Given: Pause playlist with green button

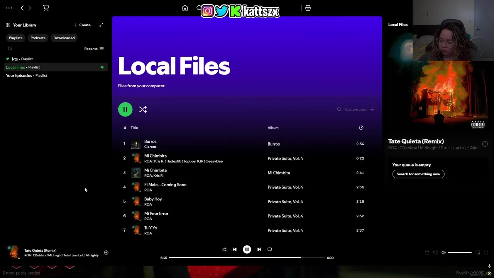Looking at the screenshot, I should [x=125, y=110].
